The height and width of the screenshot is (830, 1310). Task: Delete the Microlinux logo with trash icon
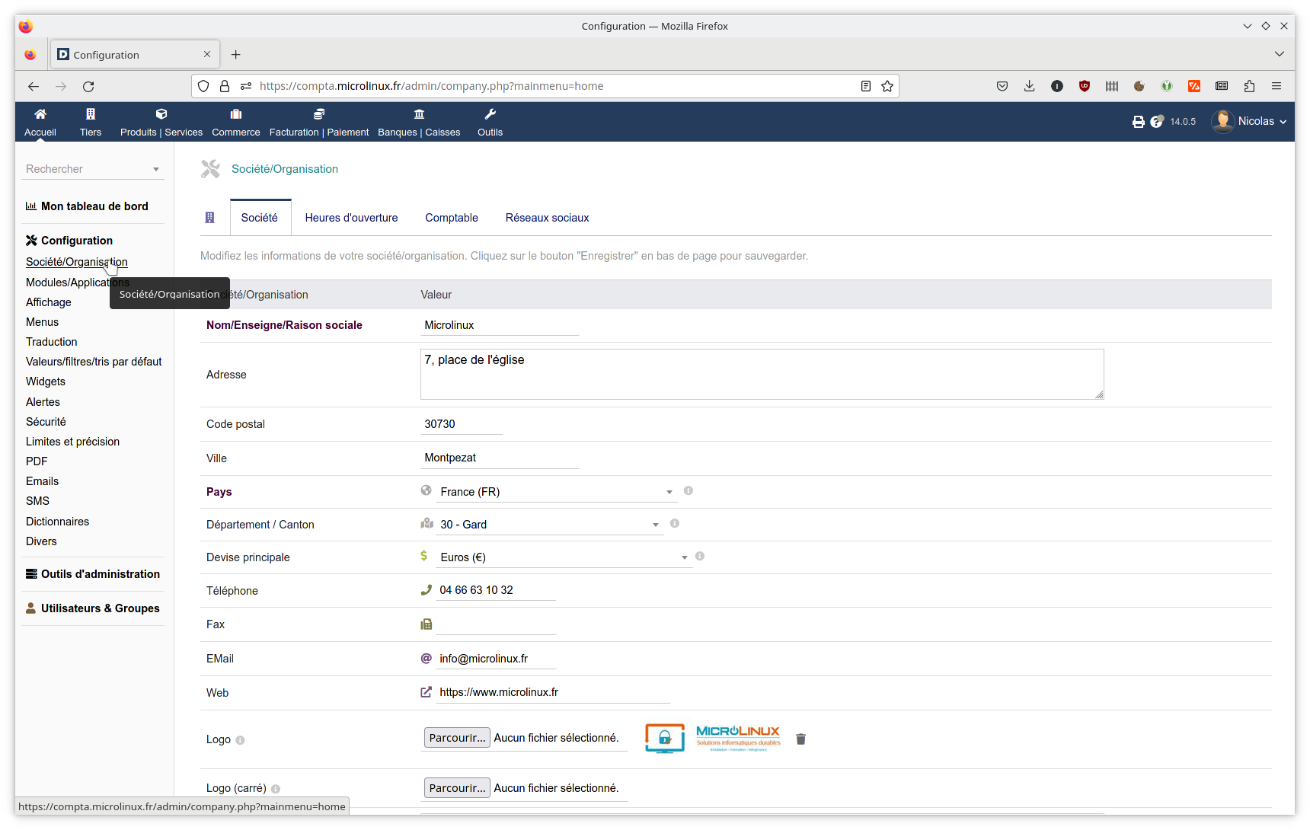point(800,739)
